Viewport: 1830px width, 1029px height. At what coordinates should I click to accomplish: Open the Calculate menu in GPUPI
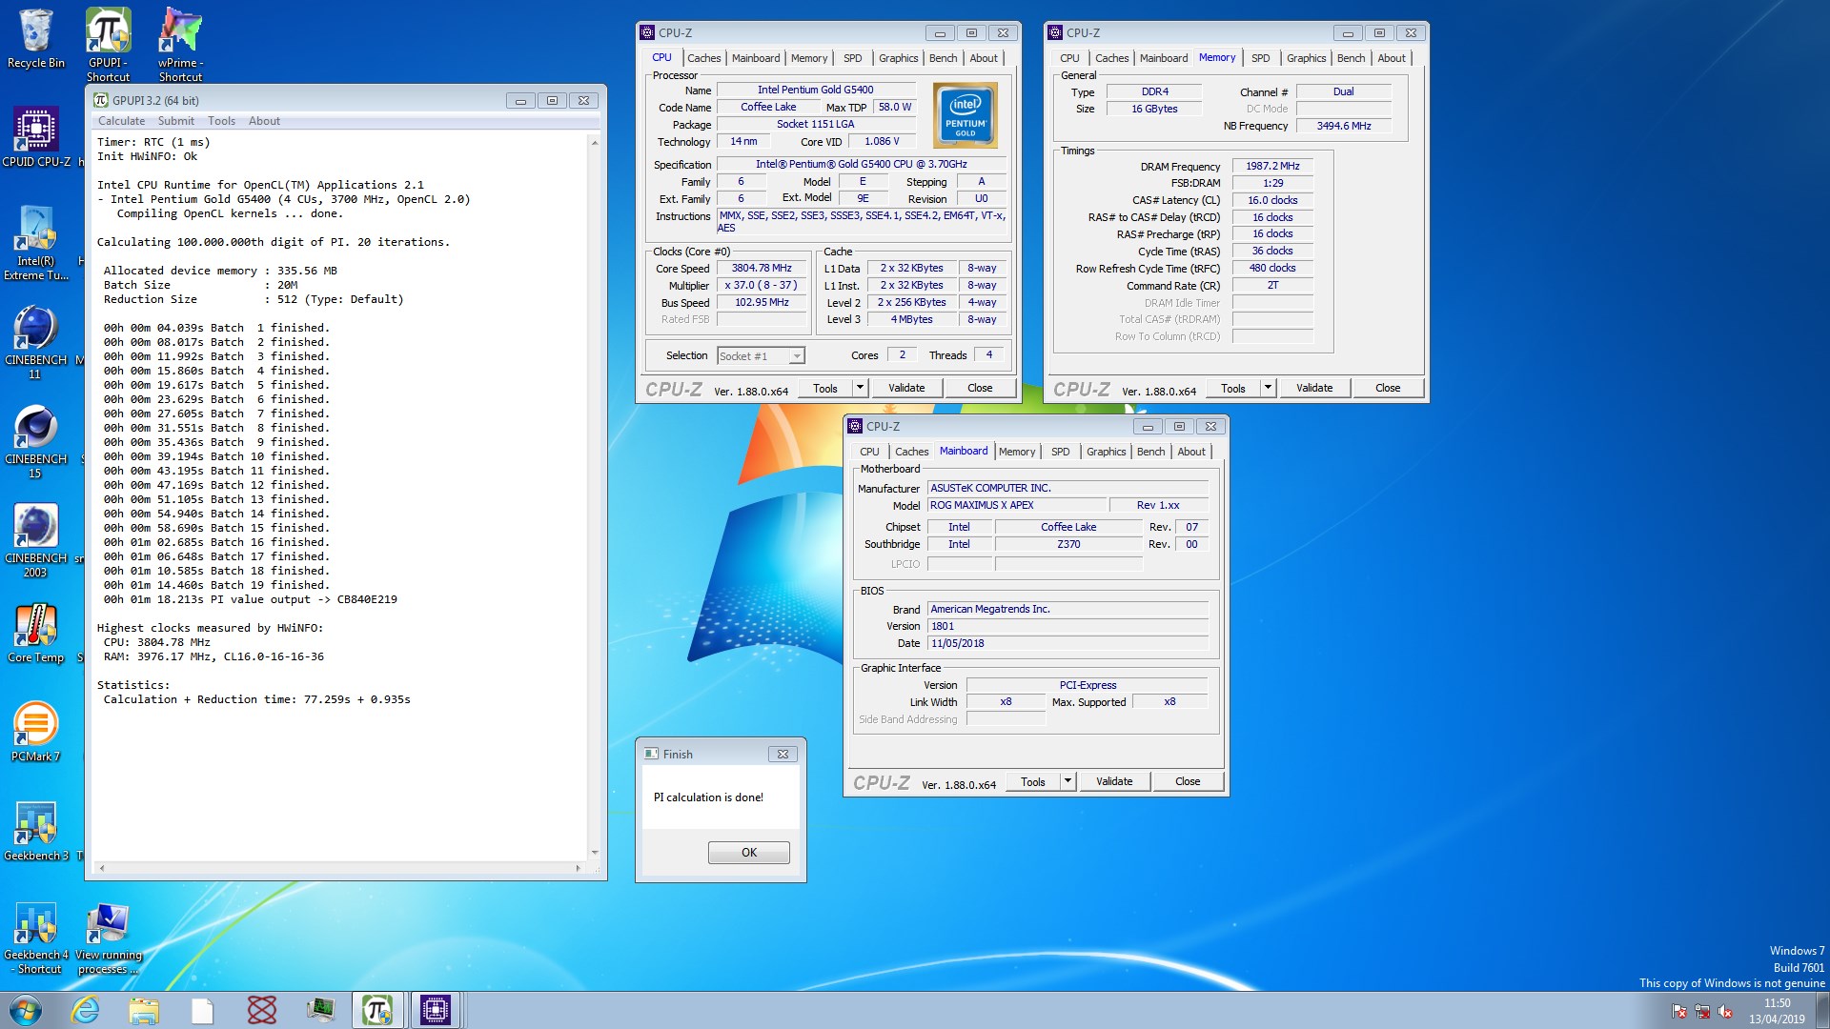pos(121,121)
